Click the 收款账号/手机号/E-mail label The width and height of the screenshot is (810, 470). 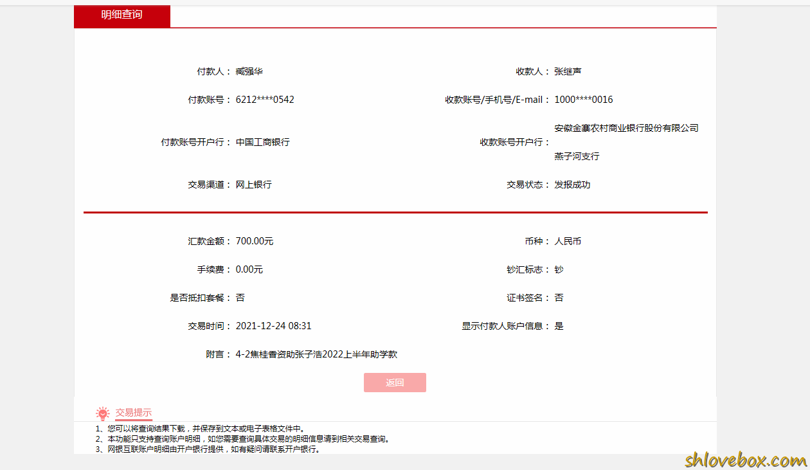tap(498, 100)
